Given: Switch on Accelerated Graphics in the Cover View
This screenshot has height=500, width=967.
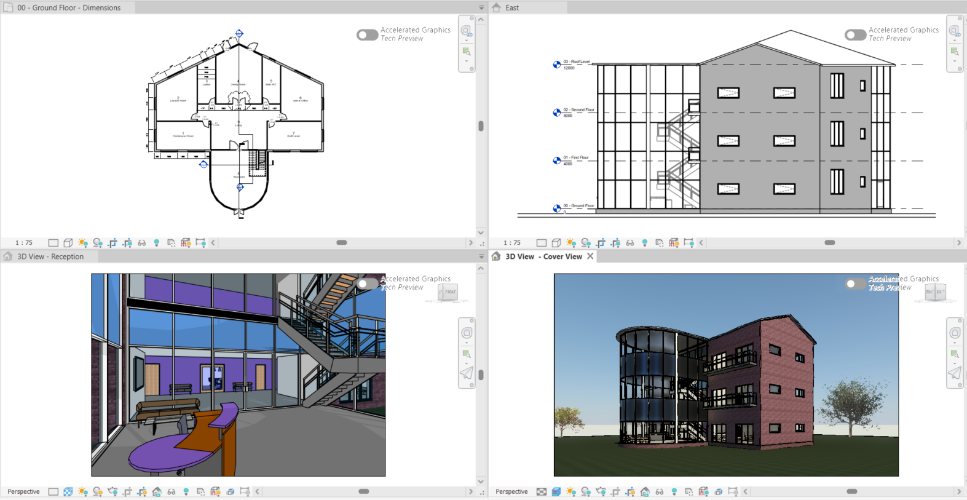Looking at the screenshot, I should (855, 284).
